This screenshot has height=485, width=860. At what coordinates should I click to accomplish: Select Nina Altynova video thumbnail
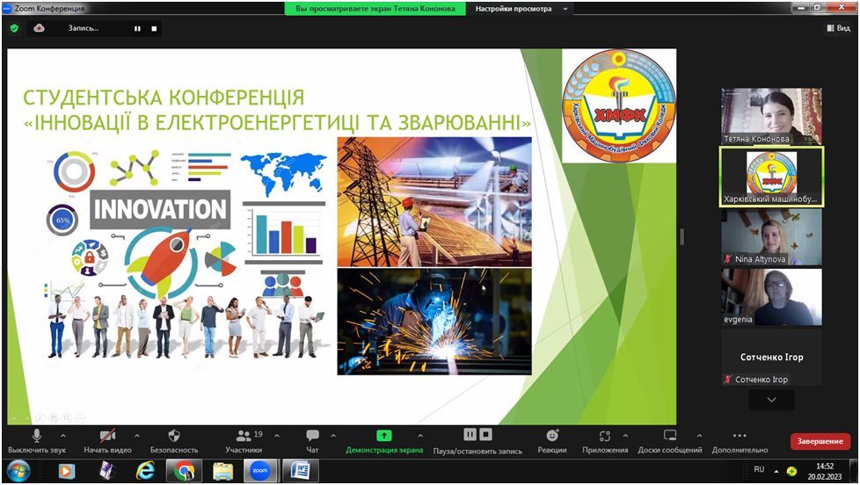tap(771, 237)
